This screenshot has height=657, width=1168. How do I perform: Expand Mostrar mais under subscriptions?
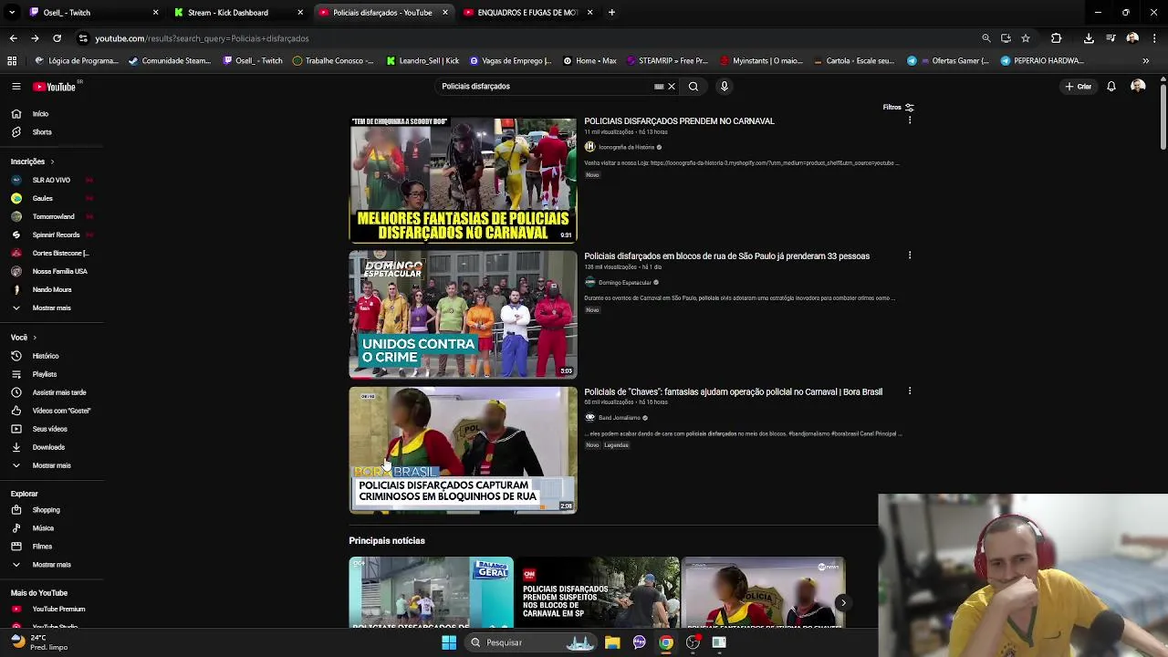click(51, 308)
